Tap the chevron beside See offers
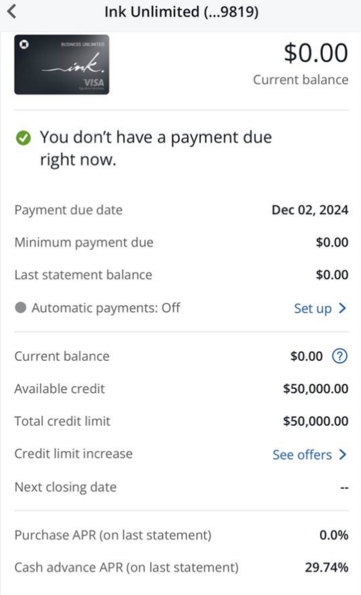361x595 pixels. tap(343, 454)
